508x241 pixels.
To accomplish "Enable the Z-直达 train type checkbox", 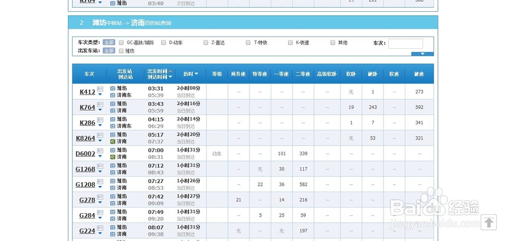I will (x=206, y=43).
